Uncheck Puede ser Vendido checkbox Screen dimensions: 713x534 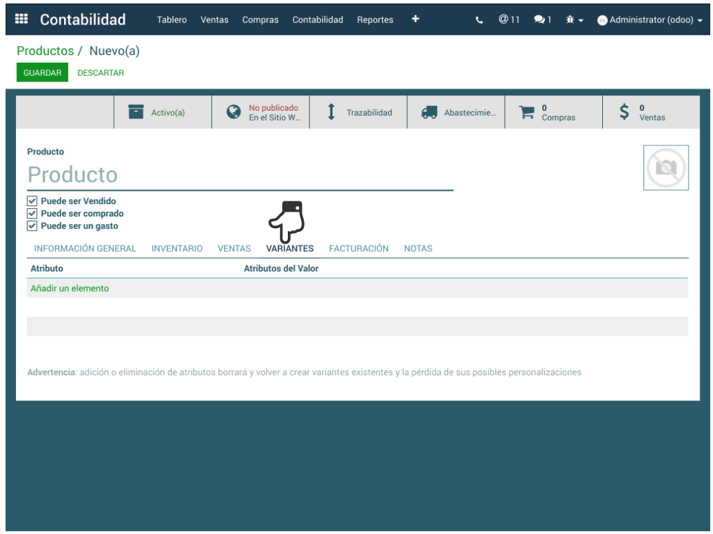(x=32, y=201)
